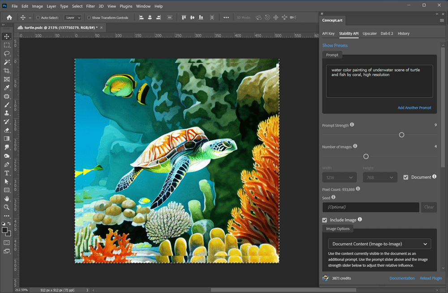
Task: Open the Auto-Select Layer dropdown
Action: pyautogui.click(x=73, y=18)
